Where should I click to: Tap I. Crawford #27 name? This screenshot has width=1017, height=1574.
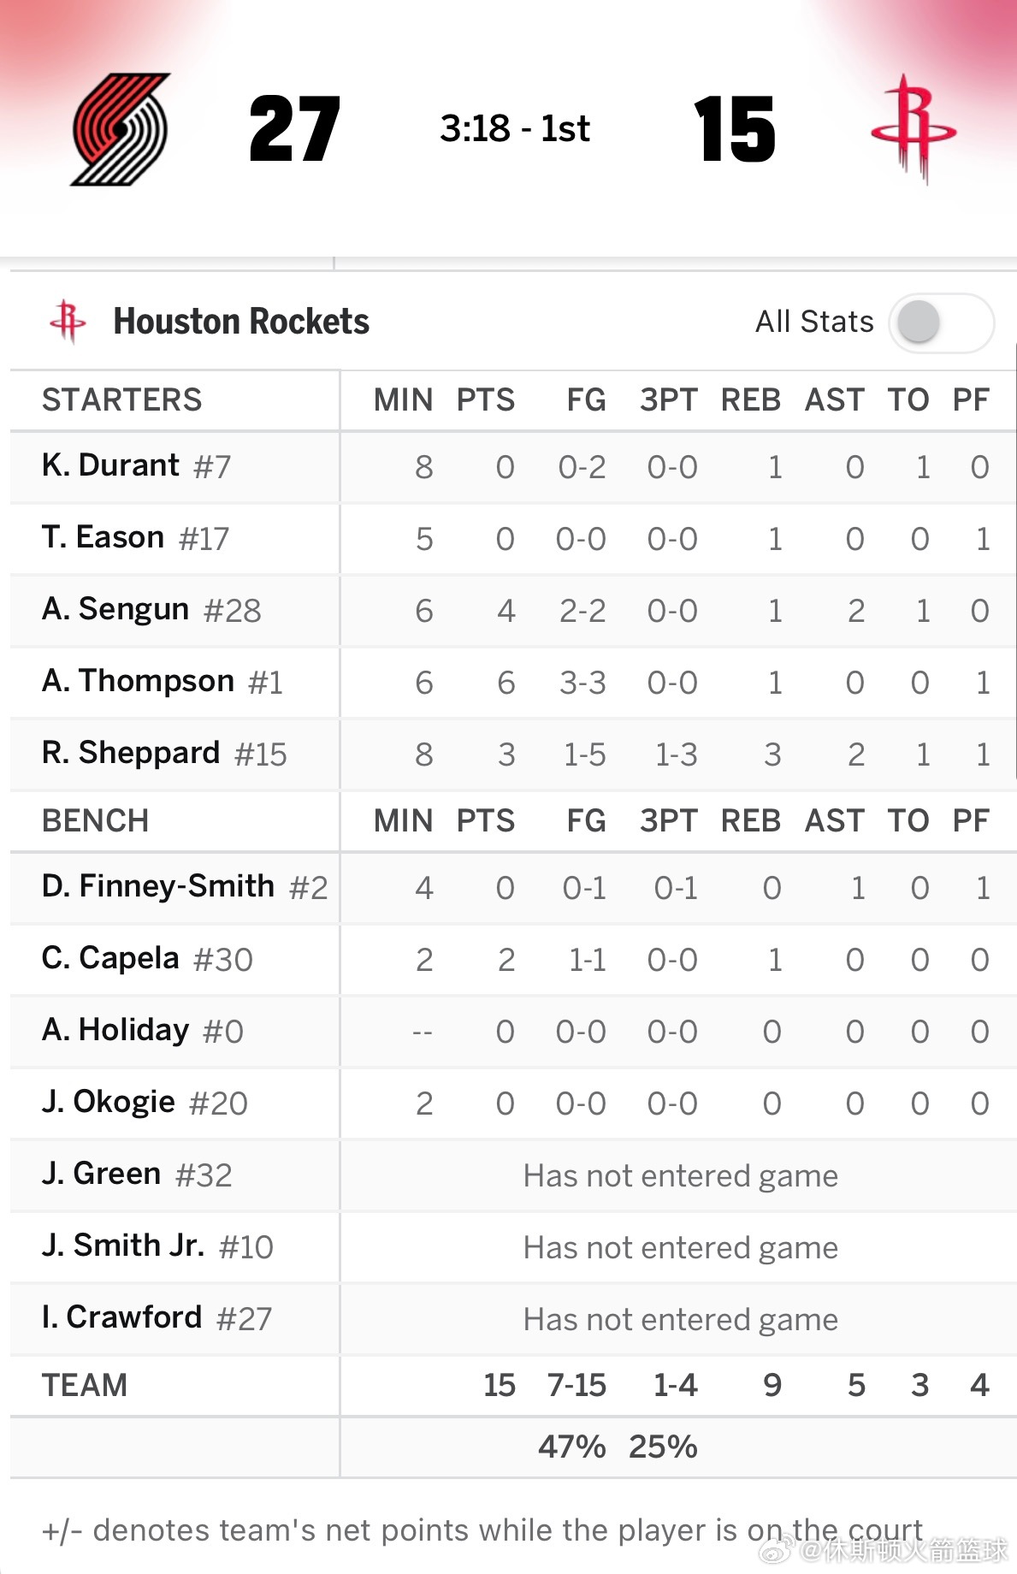(157, 1317)
